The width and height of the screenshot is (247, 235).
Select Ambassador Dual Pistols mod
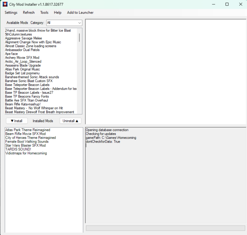(23, 50)
